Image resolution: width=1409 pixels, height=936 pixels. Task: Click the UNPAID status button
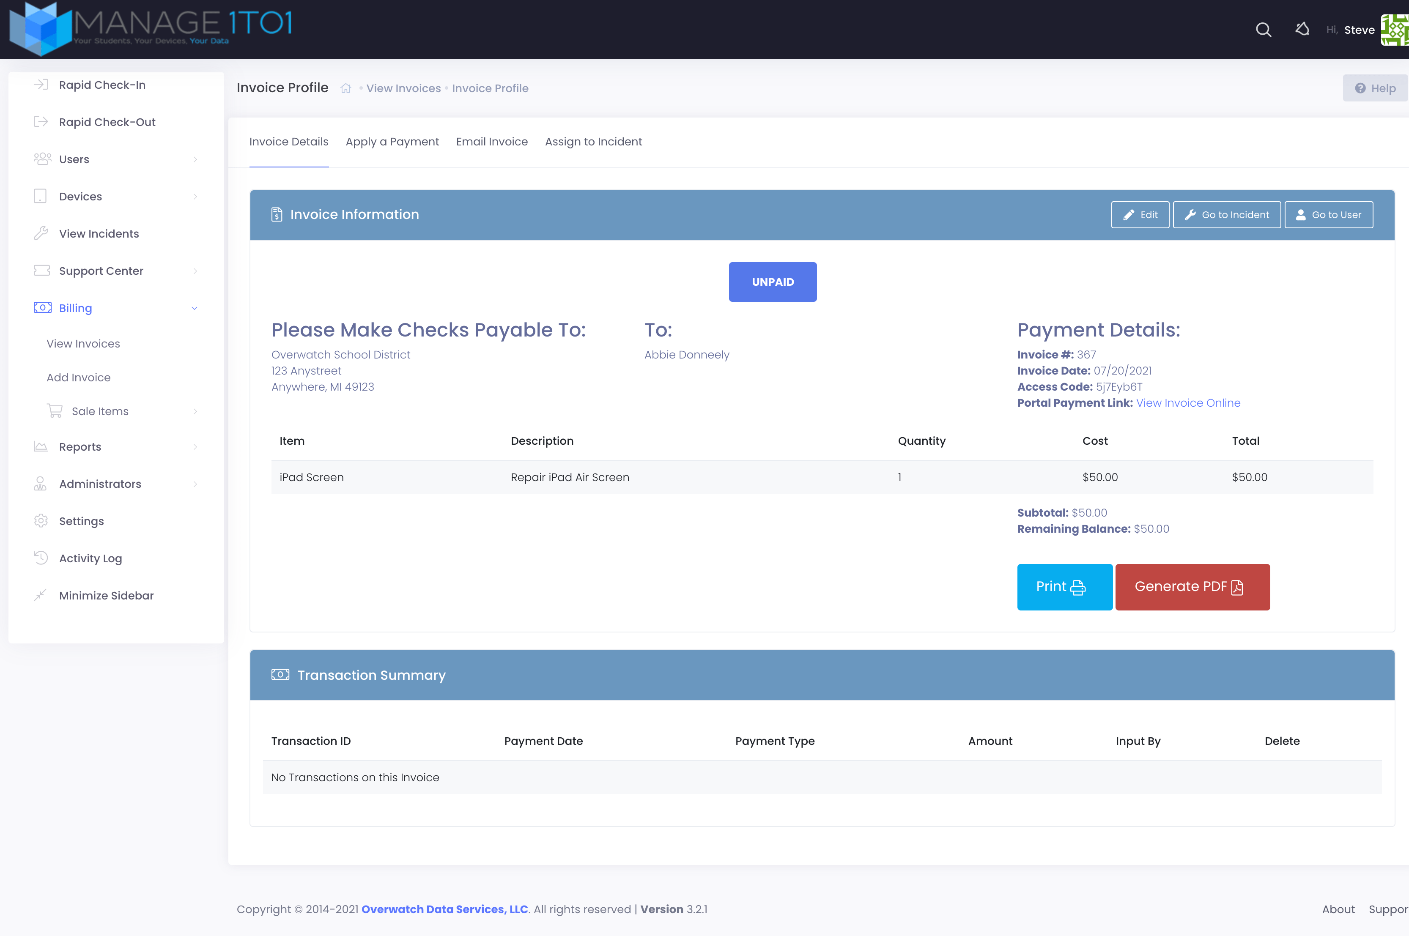(773, 282)
